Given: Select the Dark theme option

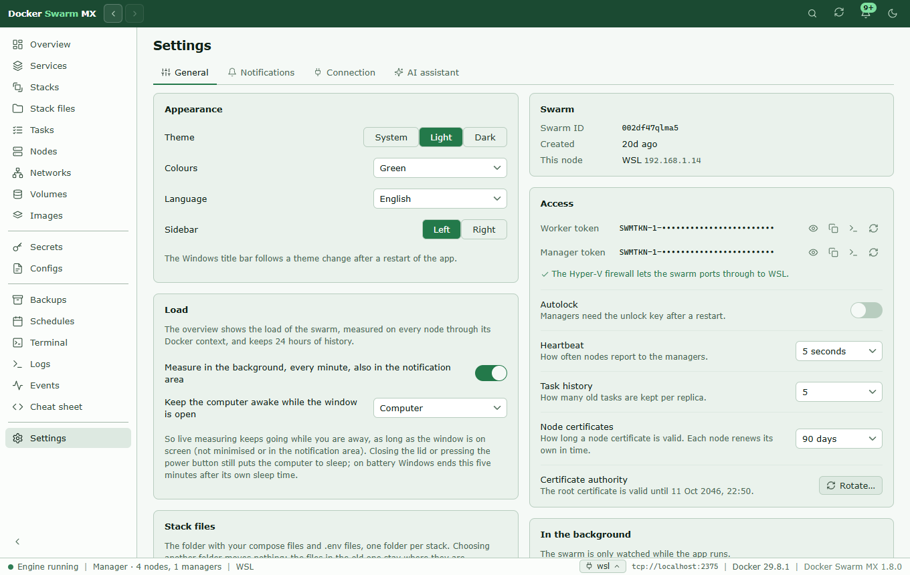Looking at the screenshot, I should click(x=485, y=137).
